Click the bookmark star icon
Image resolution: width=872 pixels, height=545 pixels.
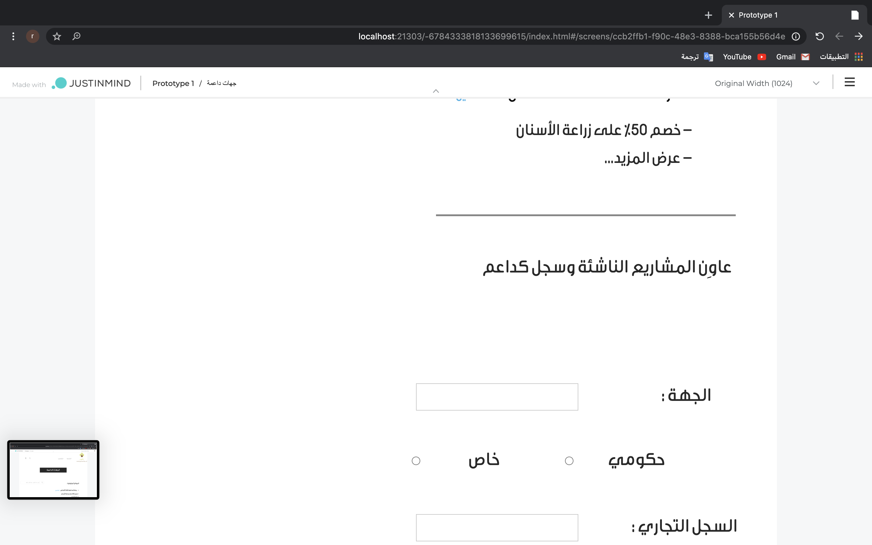click(57, 36)
